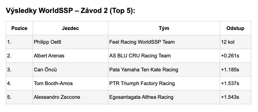Click the Egosantagata Althea Racing cell

click(x=141, y=97)
